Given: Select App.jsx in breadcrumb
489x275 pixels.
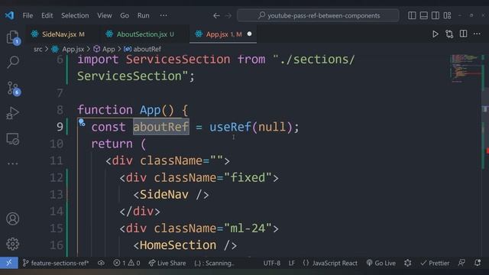Looking at the screenshot, I should tap(73, 49).
